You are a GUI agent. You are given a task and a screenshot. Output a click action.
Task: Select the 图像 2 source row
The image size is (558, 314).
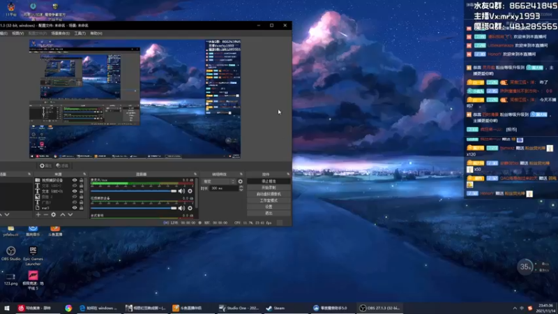[x=60, y=197]
